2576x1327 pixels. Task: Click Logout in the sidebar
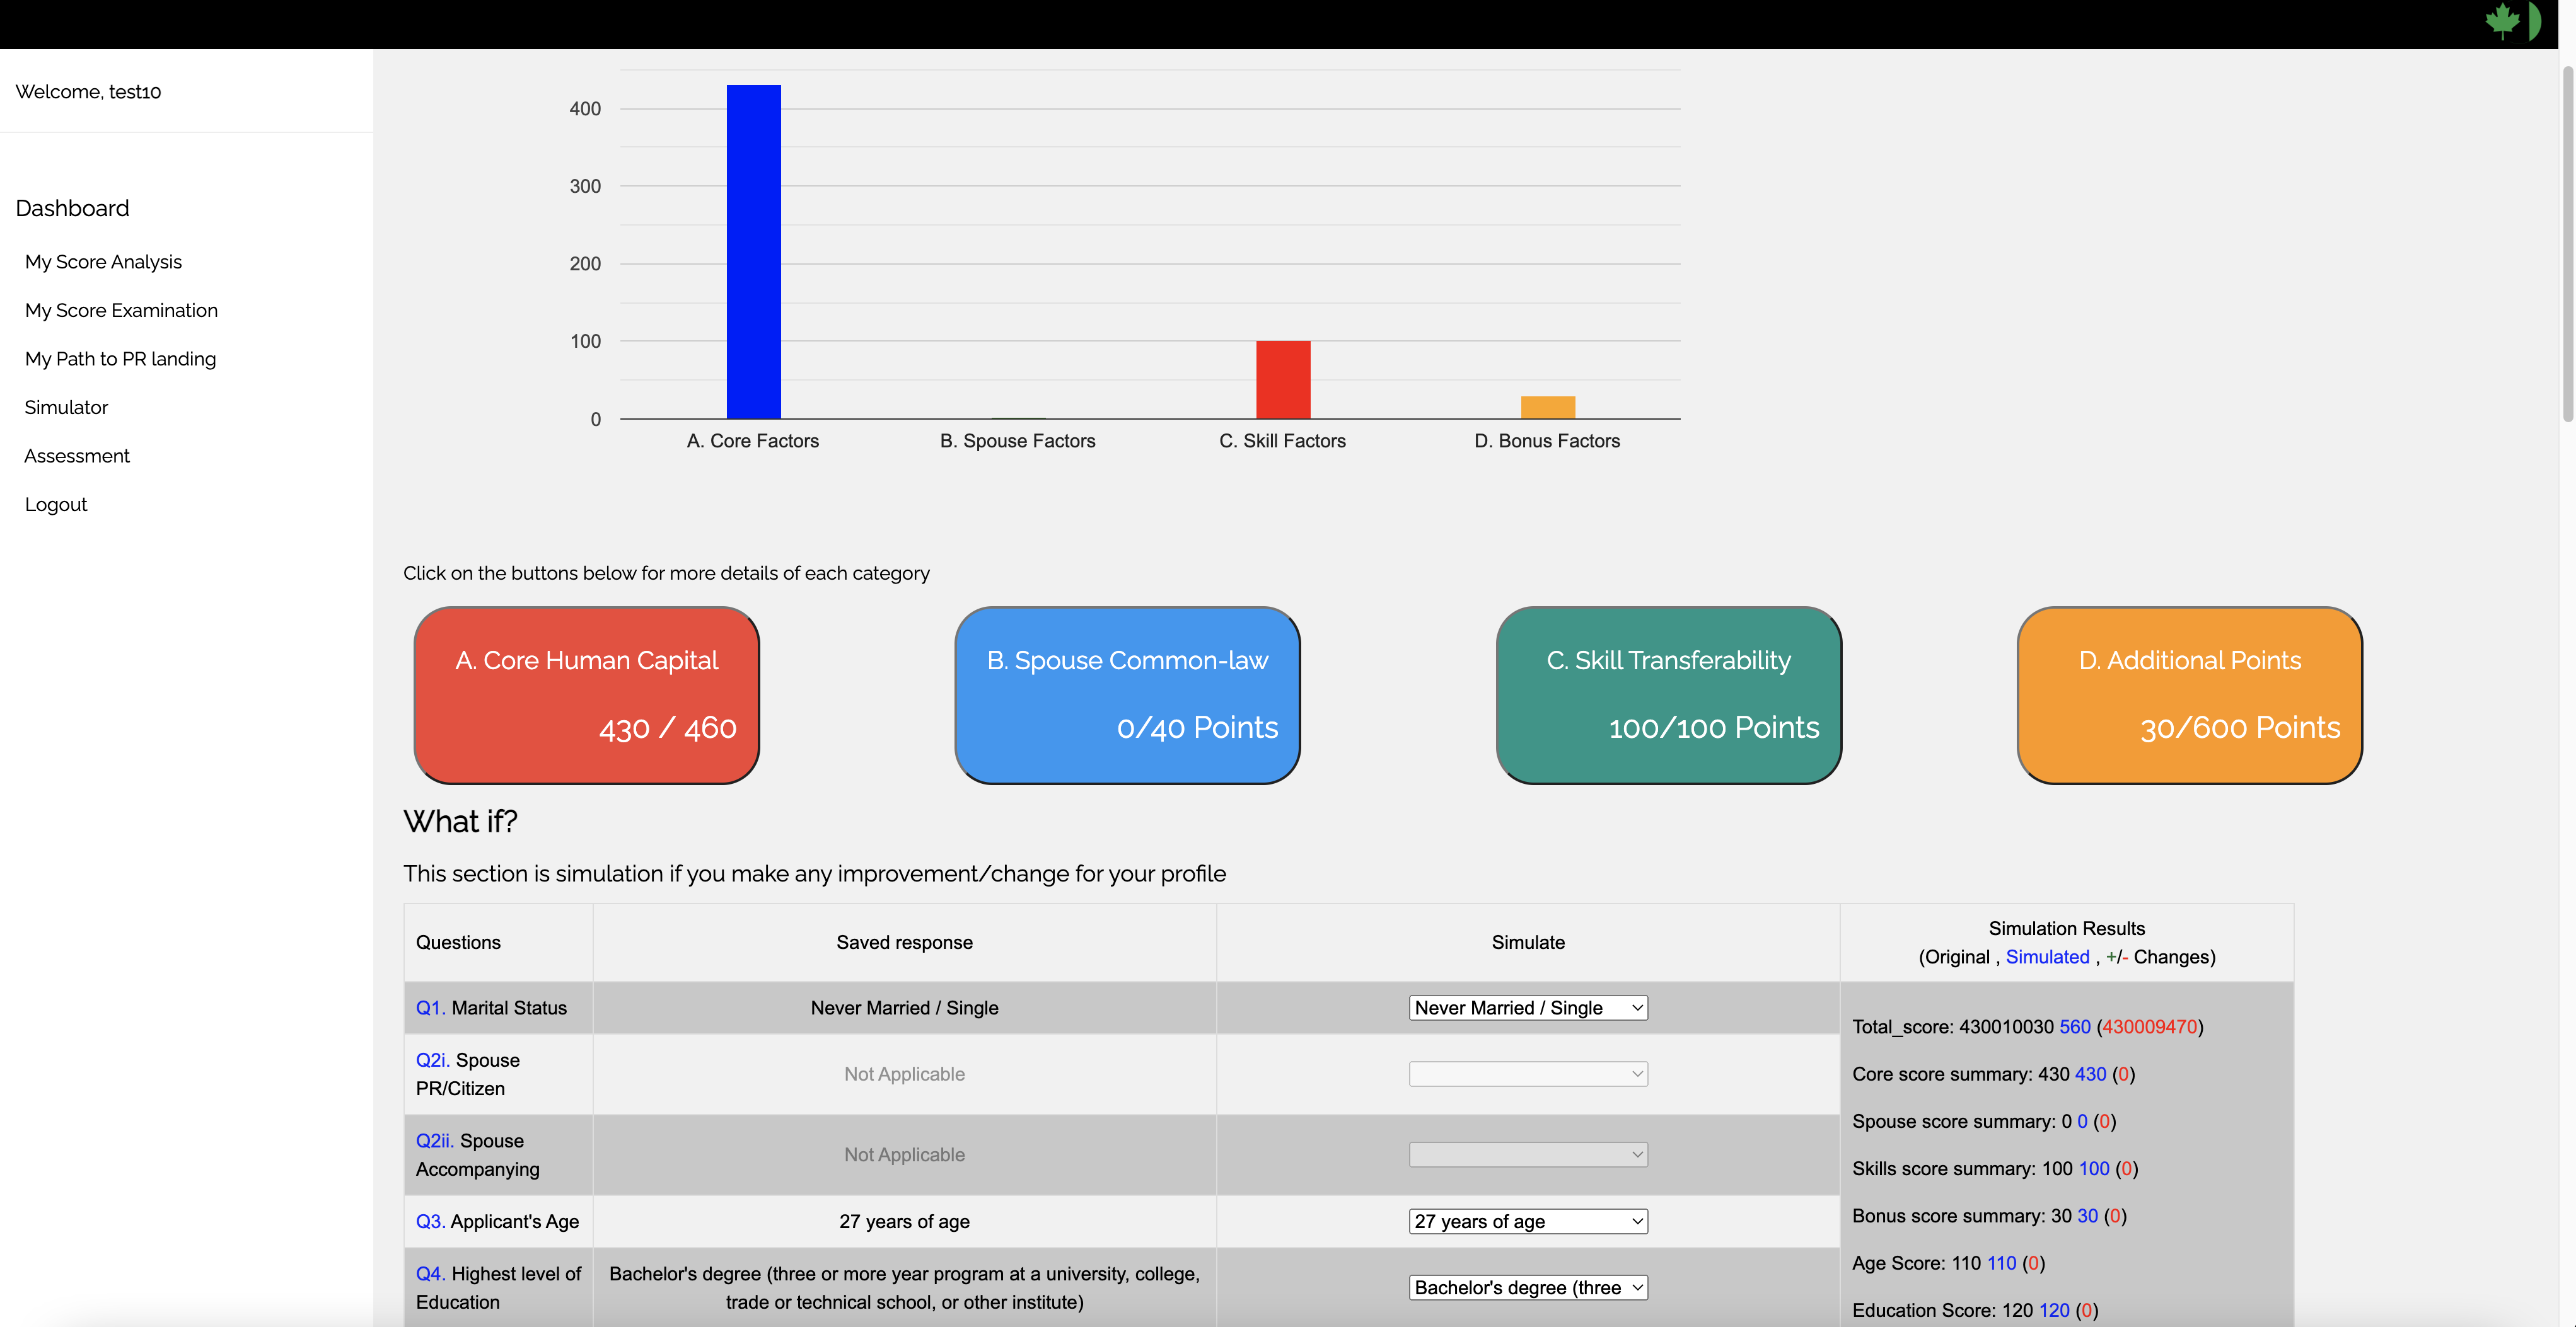(x=56, y=505)
